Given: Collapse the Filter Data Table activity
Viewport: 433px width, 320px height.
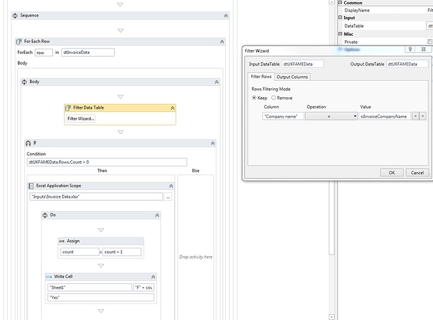Looking at the screenshot, I should pos(172,108).
